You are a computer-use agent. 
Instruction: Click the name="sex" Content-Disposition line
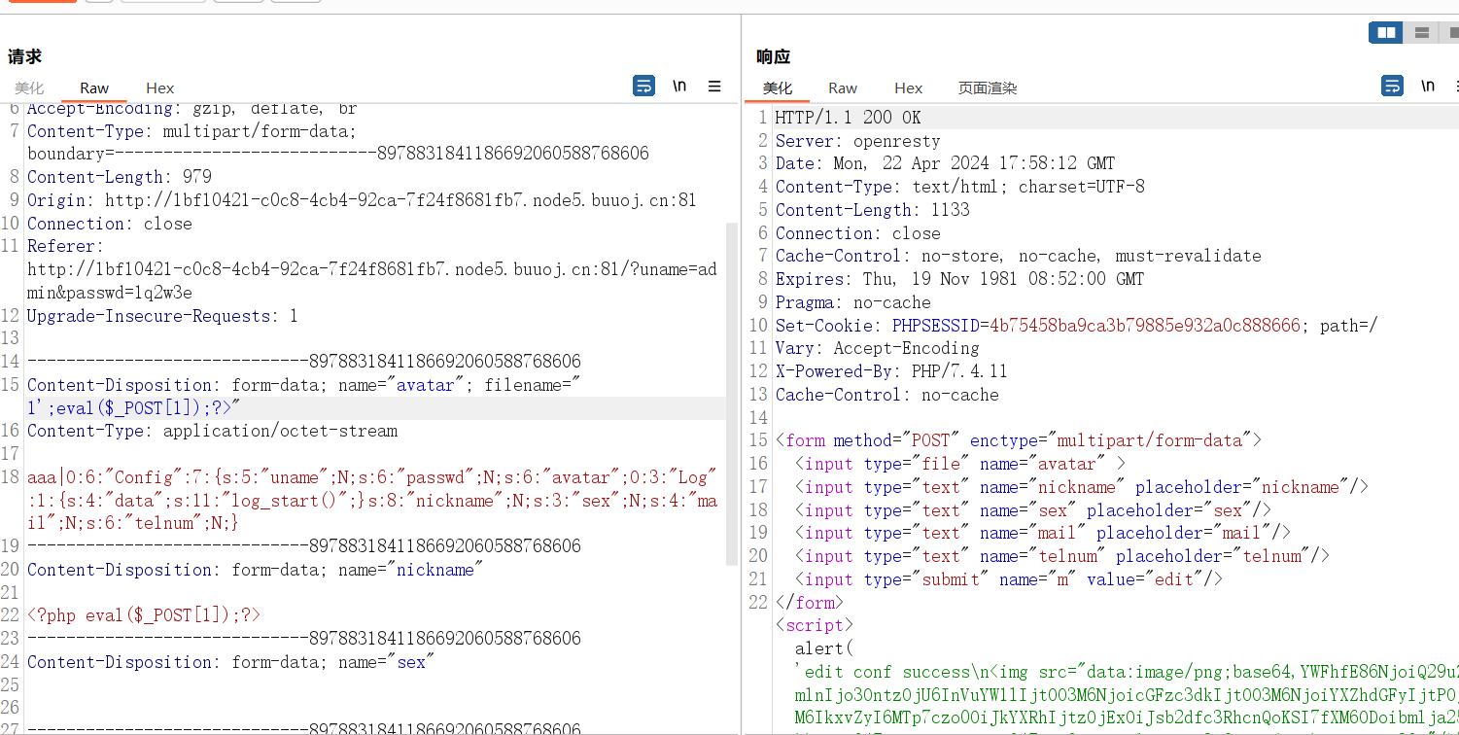[x=230, y=662]
